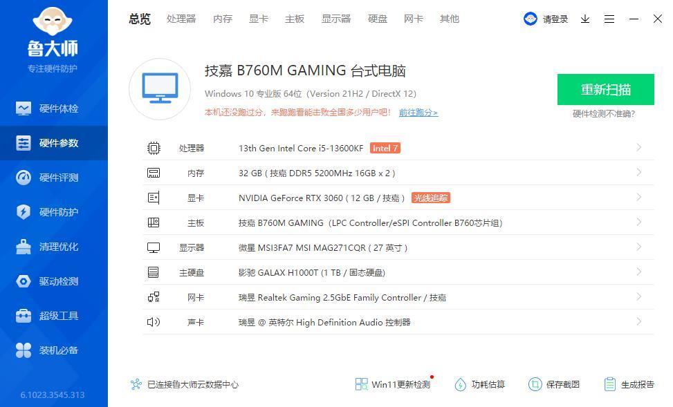Click the cloud data center status icon
673x407 pixels.
coord(136,384)
